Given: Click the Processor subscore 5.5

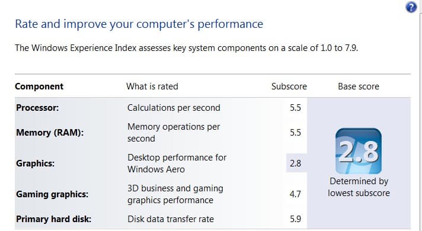Looking at the screenshot, I should (295, 108).
